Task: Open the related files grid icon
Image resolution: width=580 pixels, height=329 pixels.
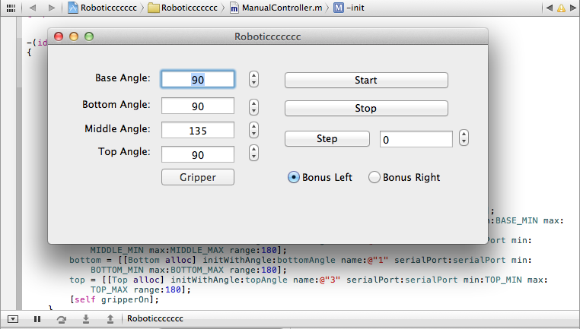Action: point(11,8)
